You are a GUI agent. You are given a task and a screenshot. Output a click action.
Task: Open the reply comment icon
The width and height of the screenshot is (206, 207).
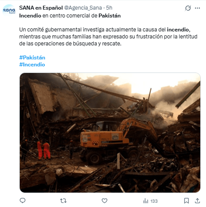(22, 201)
